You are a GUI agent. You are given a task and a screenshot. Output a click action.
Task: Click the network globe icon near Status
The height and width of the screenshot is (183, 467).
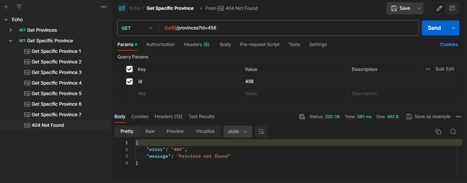(302, 117)
